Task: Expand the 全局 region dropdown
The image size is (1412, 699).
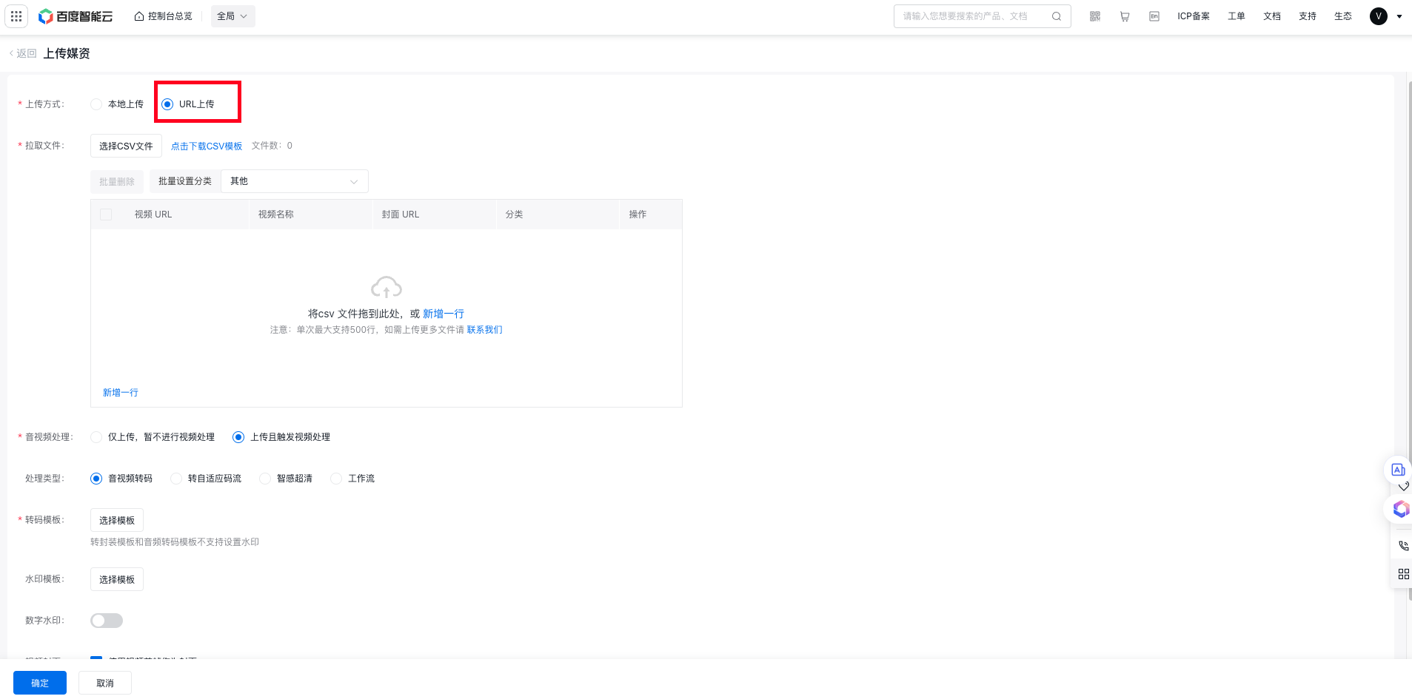Action: [232, 16]
